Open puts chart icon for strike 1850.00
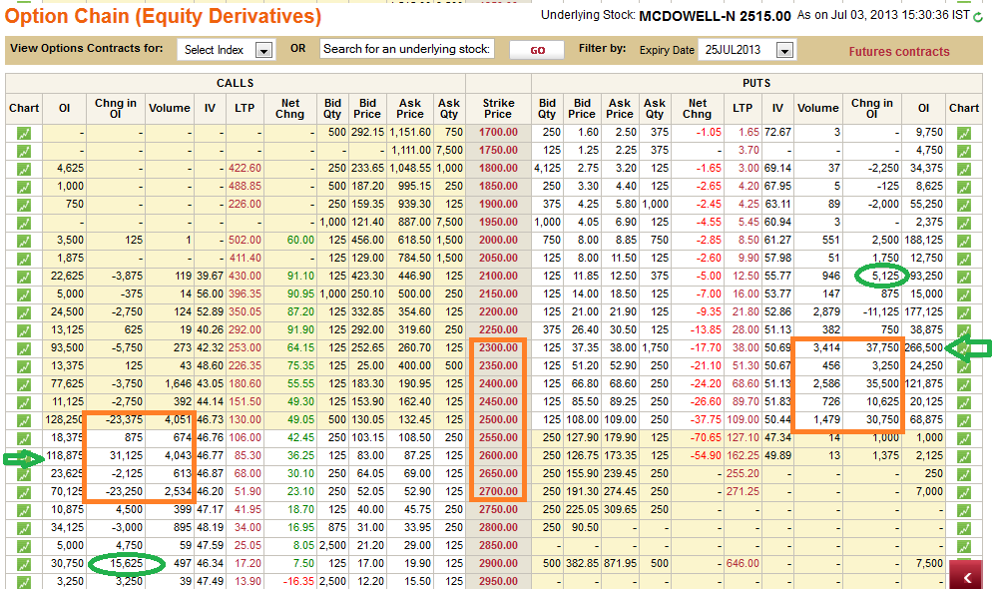The width and height of the screenshot is (995, 589). [x=964, y=188]
